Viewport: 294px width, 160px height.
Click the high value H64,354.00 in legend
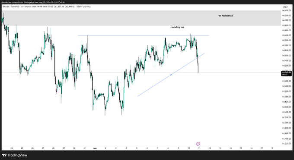point(48,7)
